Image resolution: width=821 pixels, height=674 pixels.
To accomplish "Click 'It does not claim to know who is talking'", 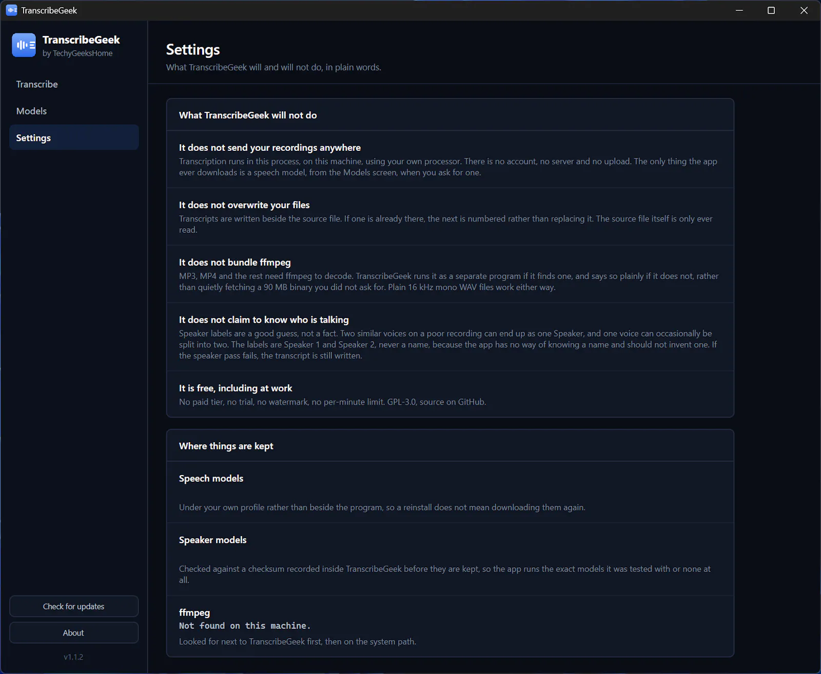I will 264,320.
